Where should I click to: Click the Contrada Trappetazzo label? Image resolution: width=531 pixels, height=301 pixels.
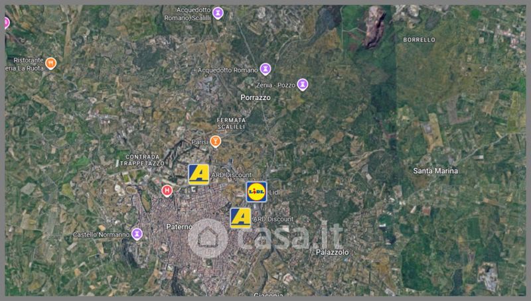(x=142, y=160)
